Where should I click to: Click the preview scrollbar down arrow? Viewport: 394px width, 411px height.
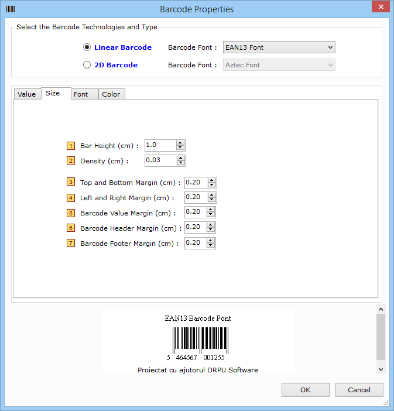[381, 369]
